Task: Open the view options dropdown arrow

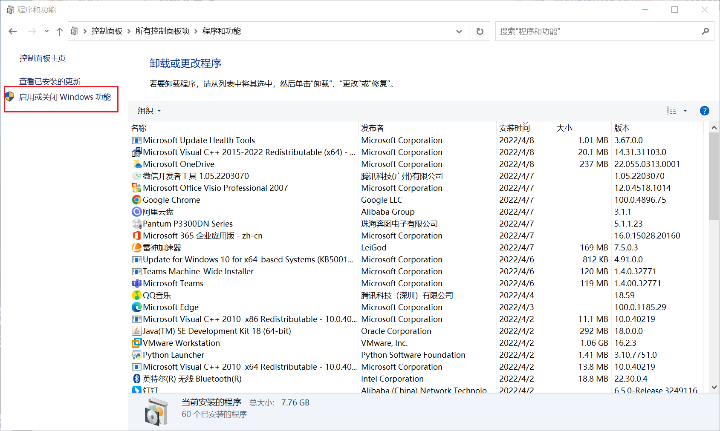Action: [x=685, y=111]
